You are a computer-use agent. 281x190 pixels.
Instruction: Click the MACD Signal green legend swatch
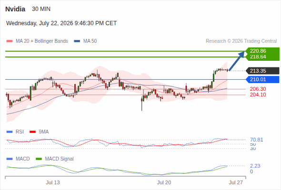coord(39,159)
